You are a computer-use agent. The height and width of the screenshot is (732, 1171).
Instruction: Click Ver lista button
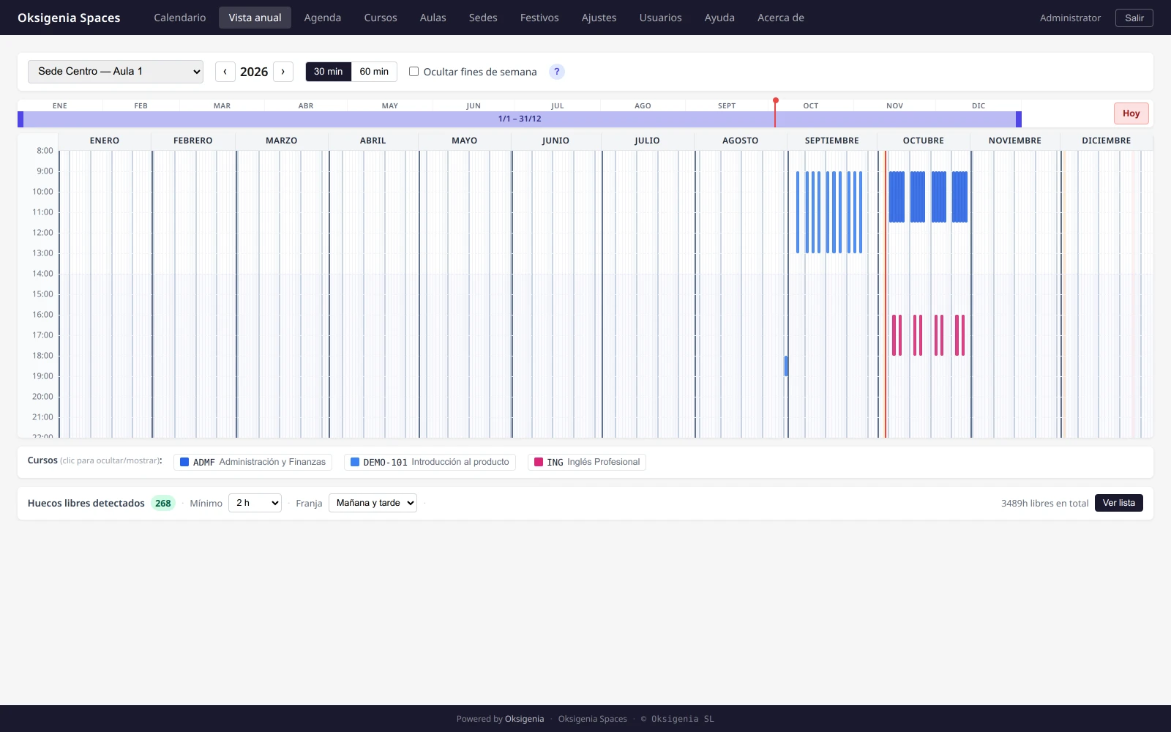[x=1119, y=503]
